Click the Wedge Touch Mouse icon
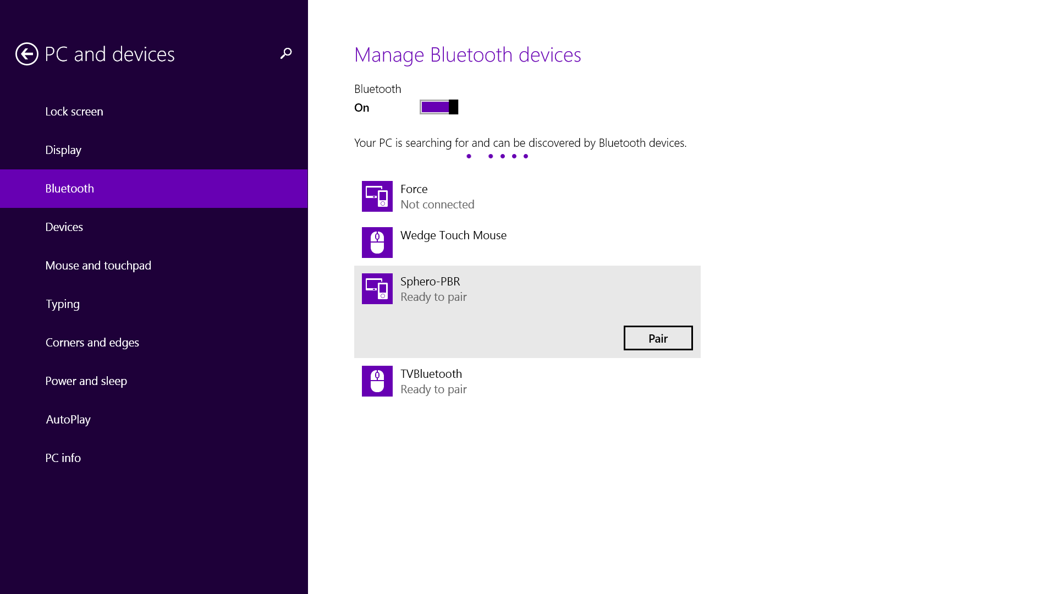This screenshot has height=594, width=1056. [377, 243]
